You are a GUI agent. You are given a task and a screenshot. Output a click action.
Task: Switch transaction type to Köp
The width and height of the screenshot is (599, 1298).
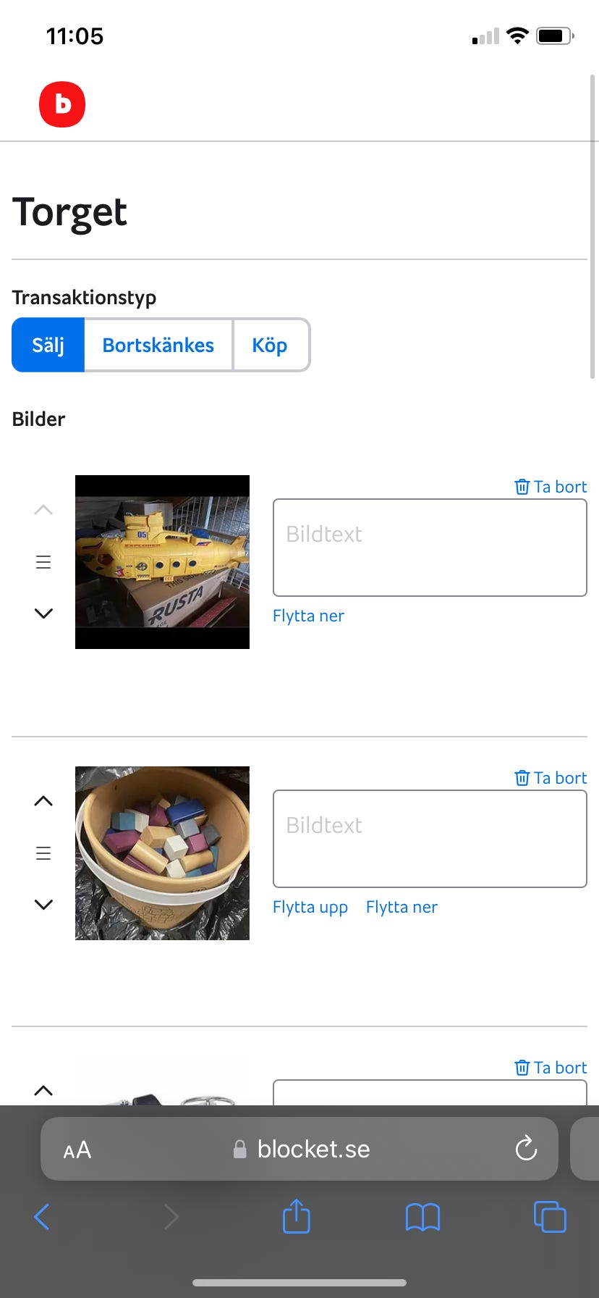pyautogui.click(x=270, y=345)
